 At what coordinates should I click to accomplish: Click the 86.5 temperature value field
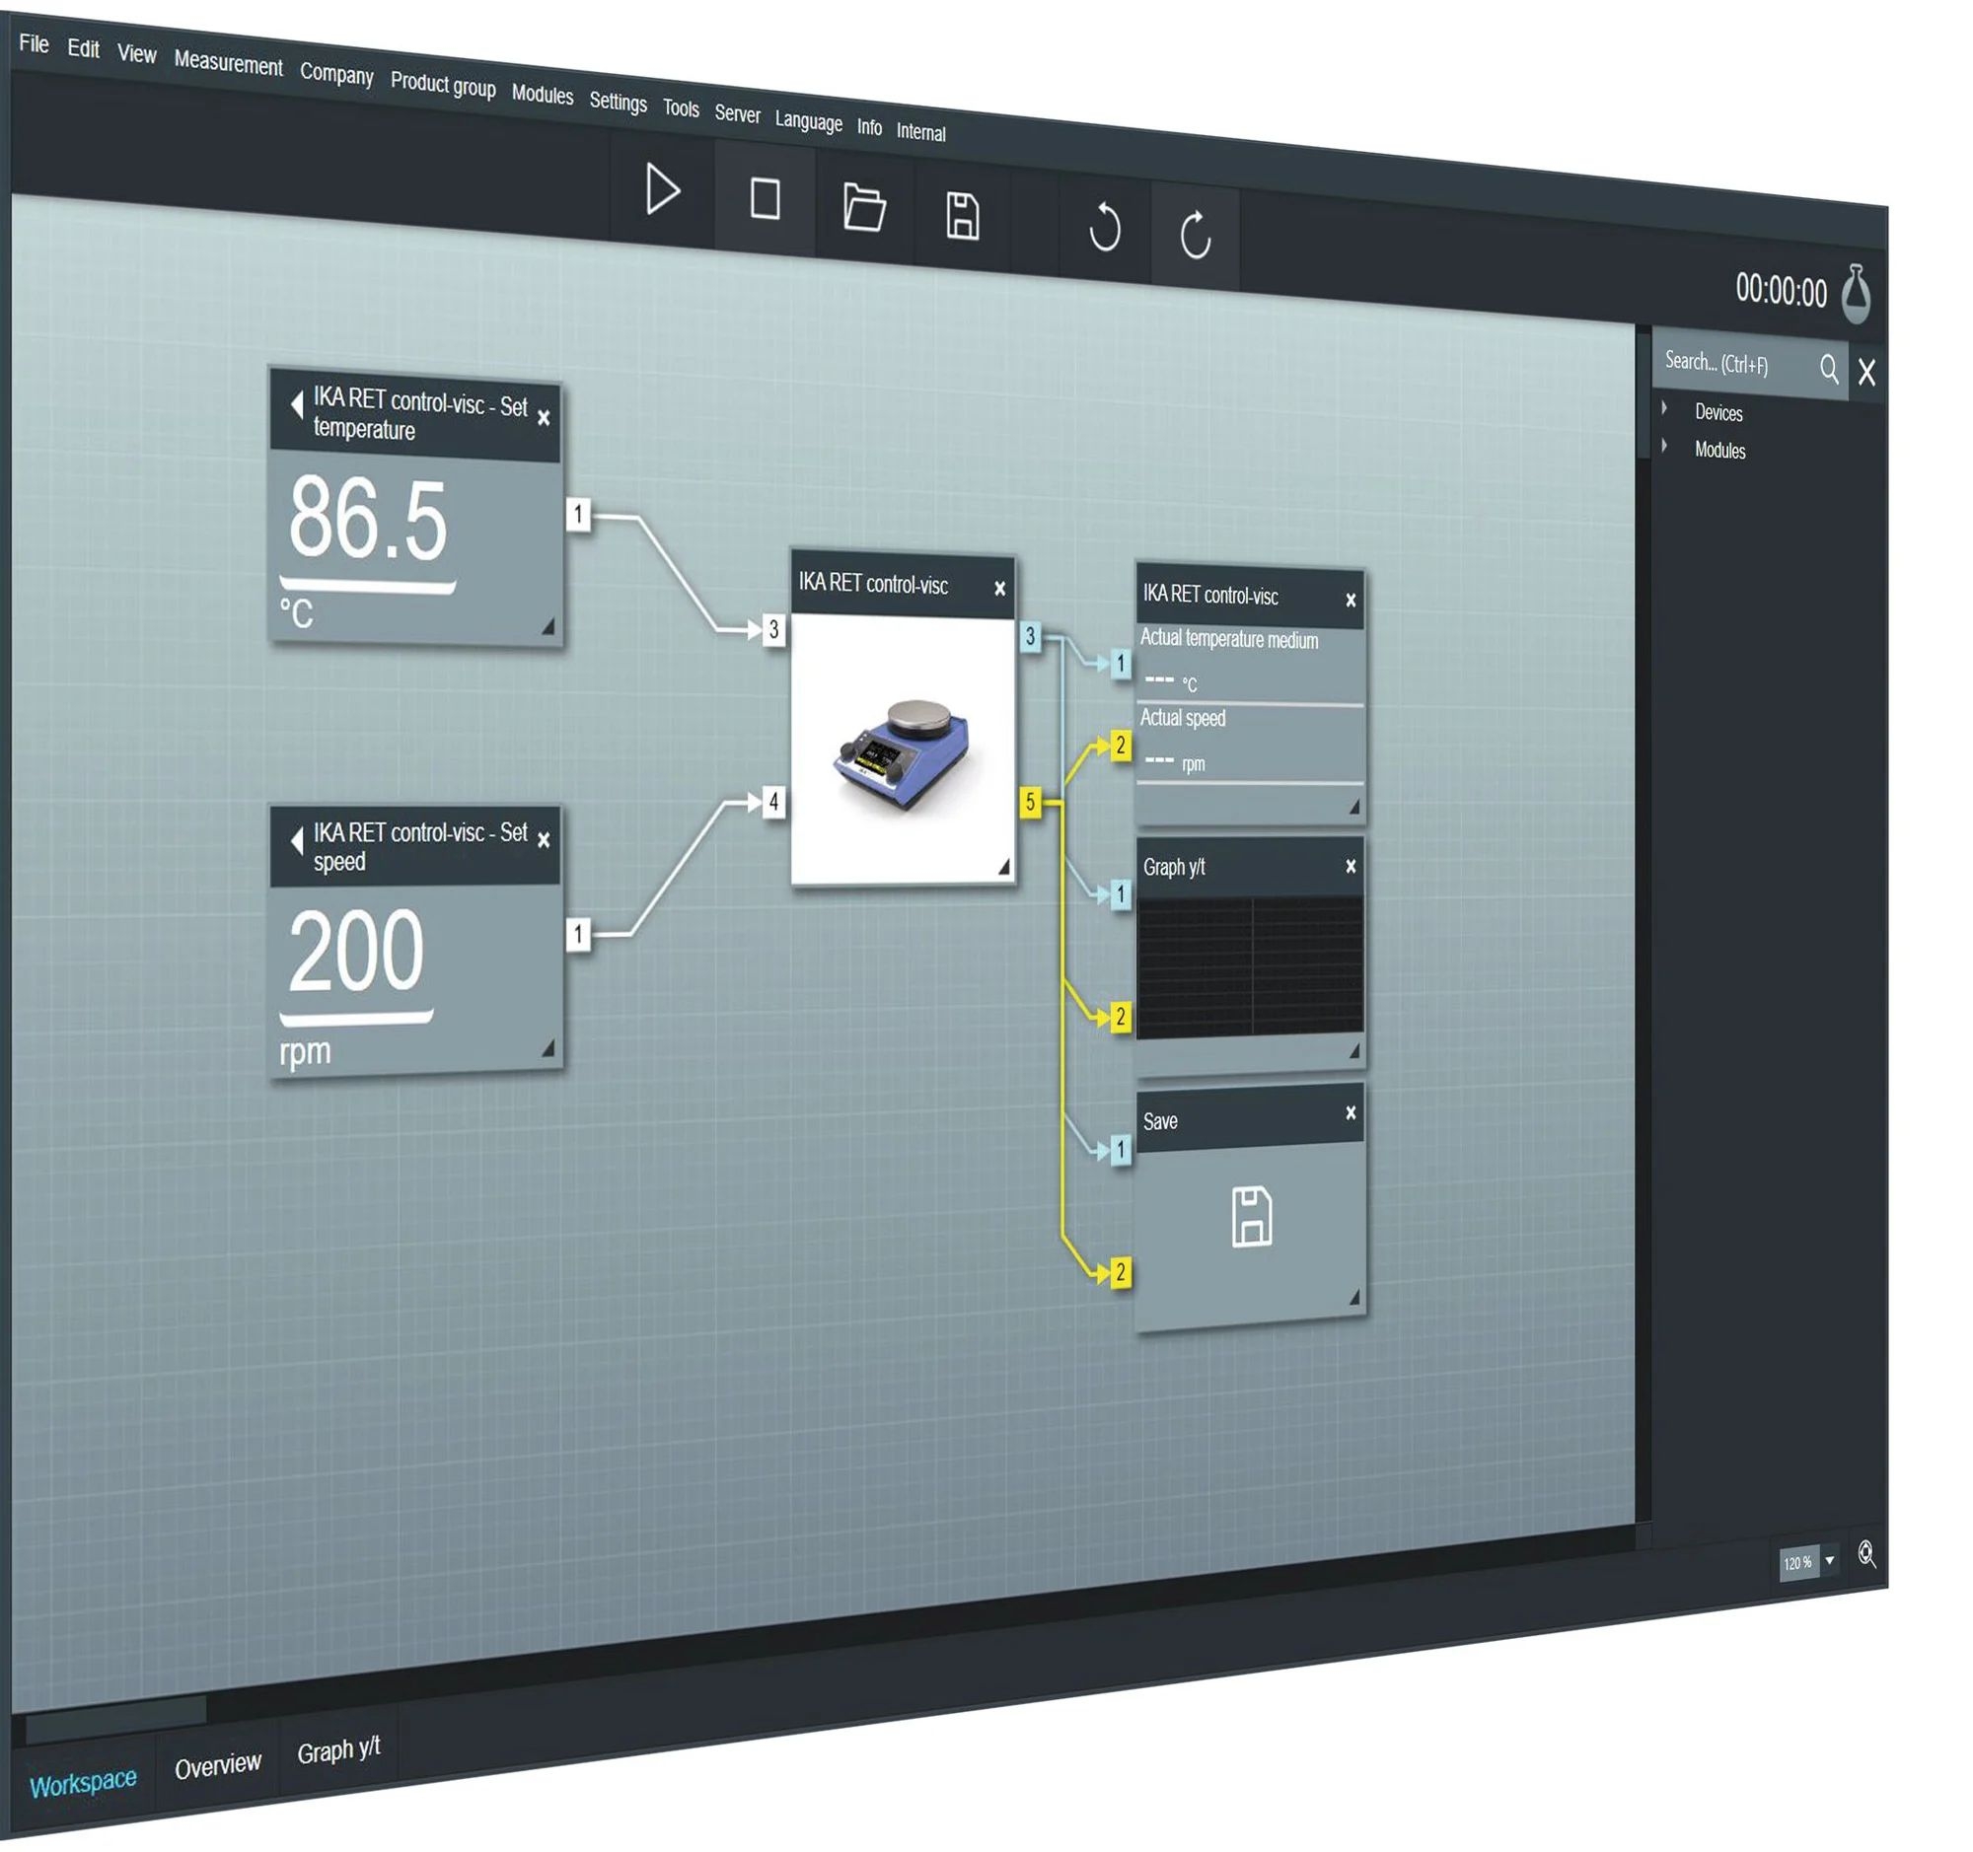pos(367,520)
